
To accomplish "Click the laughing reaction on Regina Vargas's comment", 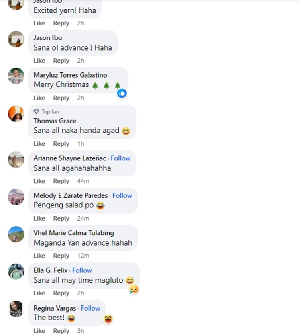I will pyautogui.click(x=108, y=319).
